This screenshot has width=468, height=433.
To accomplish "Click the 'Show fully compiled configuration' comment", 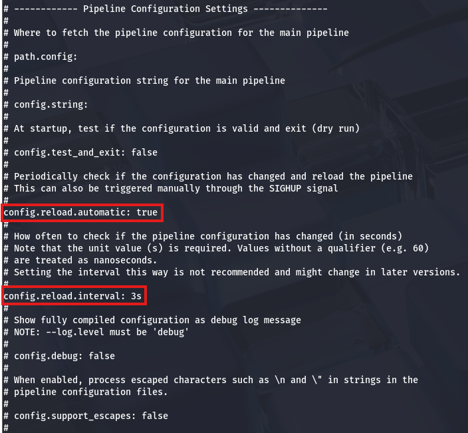I will pos(157,320).
